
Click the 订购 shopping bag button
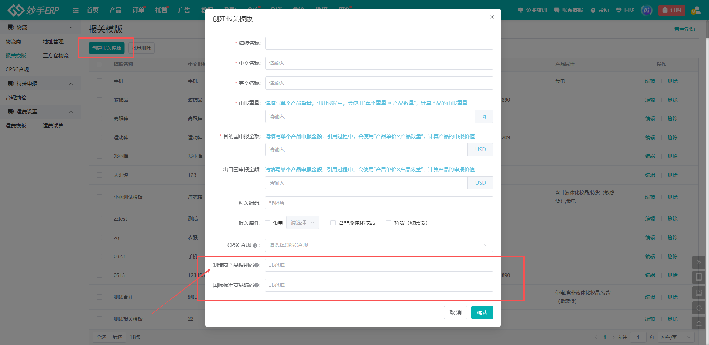(x=671, y=10)
